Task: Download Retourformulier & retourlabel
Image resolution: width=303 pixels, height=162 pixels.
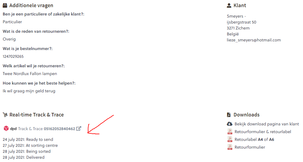Action: click(x=263, y=132)
